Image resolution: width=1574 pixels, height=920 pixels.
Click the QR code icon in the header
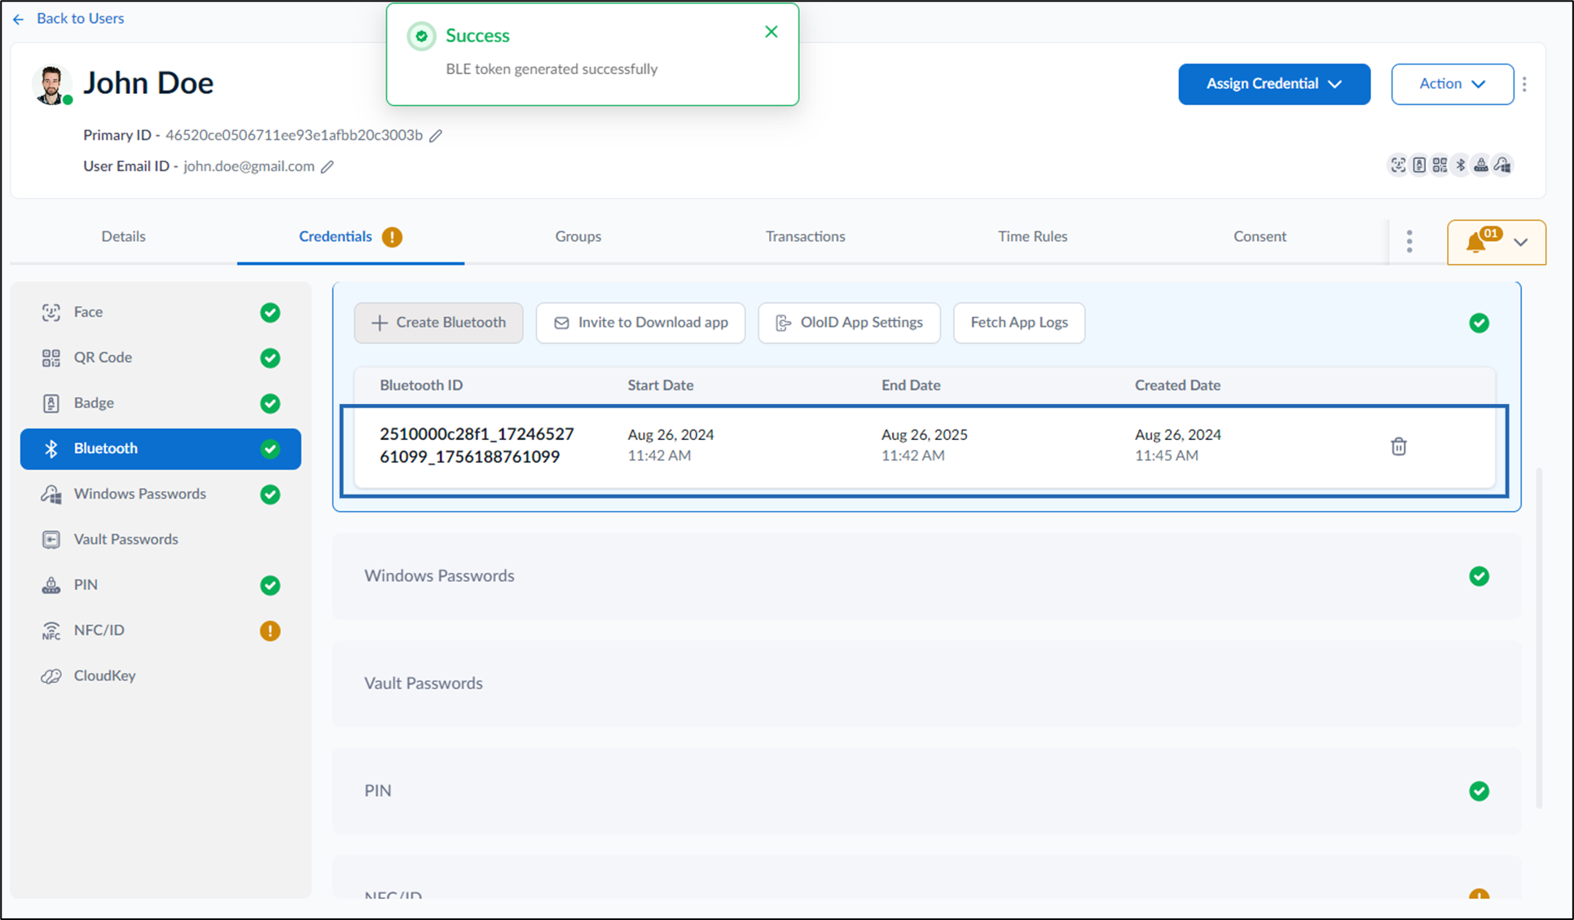1440,165
